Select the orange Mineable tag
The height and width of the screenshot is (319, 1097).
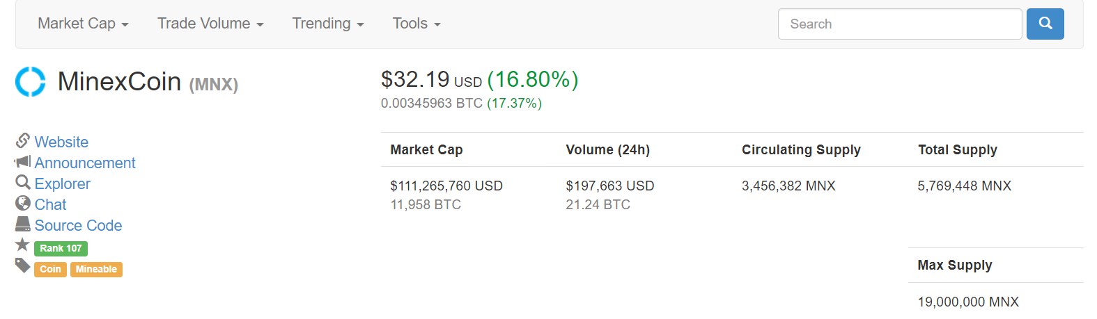point(96,269)
